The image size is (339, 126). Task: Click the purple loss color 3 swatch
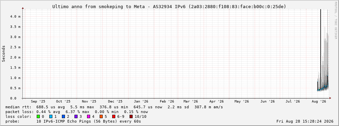click(x=76, y=117)
